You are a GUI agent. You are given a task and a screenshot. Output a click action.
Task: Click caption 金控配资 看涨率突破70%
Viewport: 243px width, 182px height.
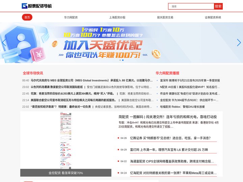pos(66,173)
